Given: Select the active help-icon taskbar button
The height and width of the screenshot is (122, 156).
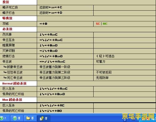Looking at the screenshot, I should point(44,118).
